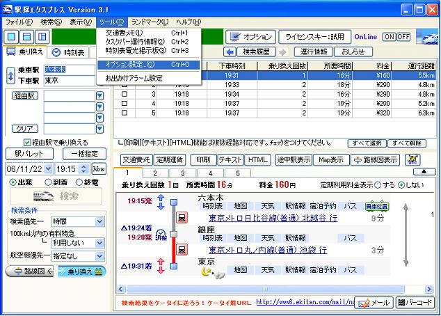Click the shinkansen icon at top right
Screen dimensions: 441x316
(427, 37)
